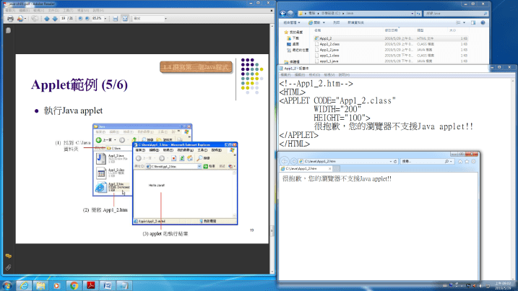Go to previous page with up arrow
Image resolution: width=518 pixels, height=291 pixels.
pos(47,20)
